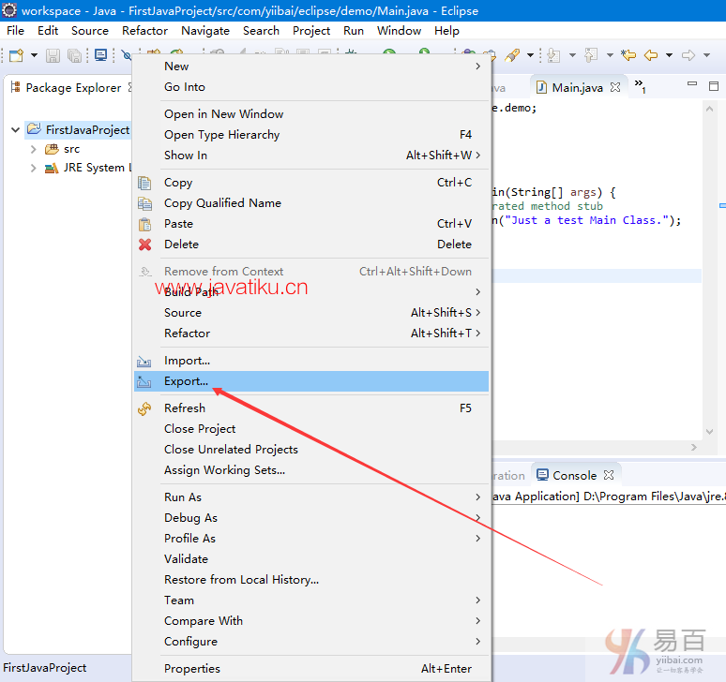The height and width of the screenshot is (682, 726).
Task: Open the File menu
Action: point(15,31)
